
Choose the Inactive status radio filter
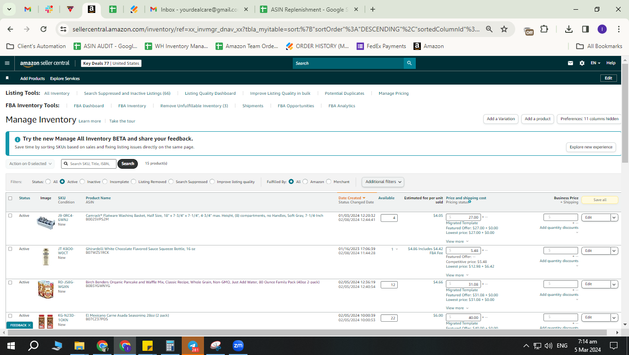point(83,182)
